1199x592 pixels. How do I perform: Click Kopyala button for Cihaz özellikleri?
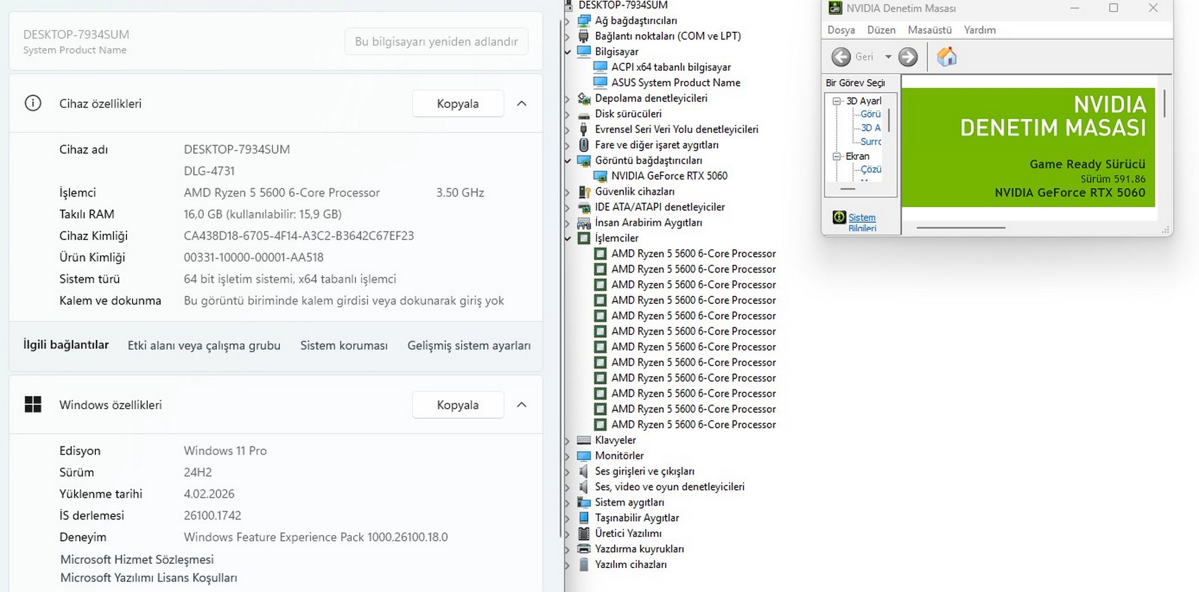(x=457, y=104)
